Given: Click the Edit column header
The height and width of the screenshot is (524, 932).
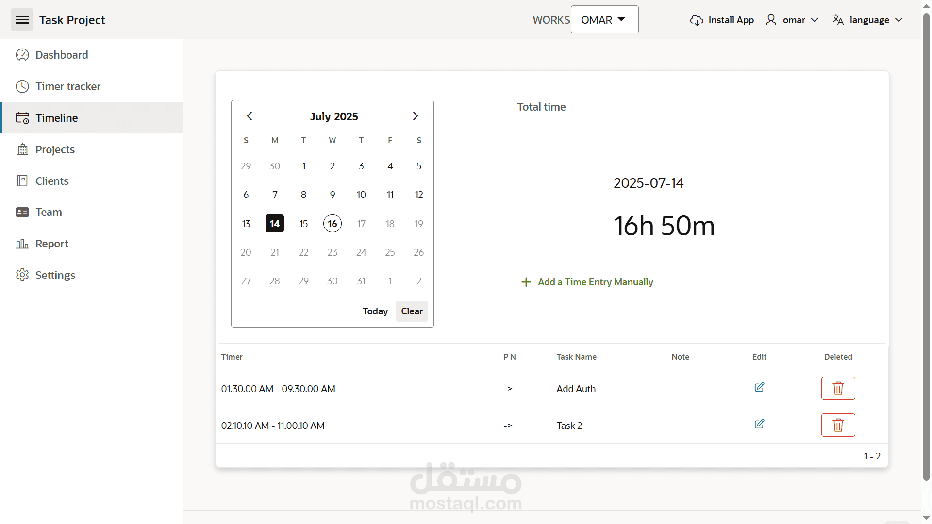Looking at the screenshot, I should tap(759, 357).
